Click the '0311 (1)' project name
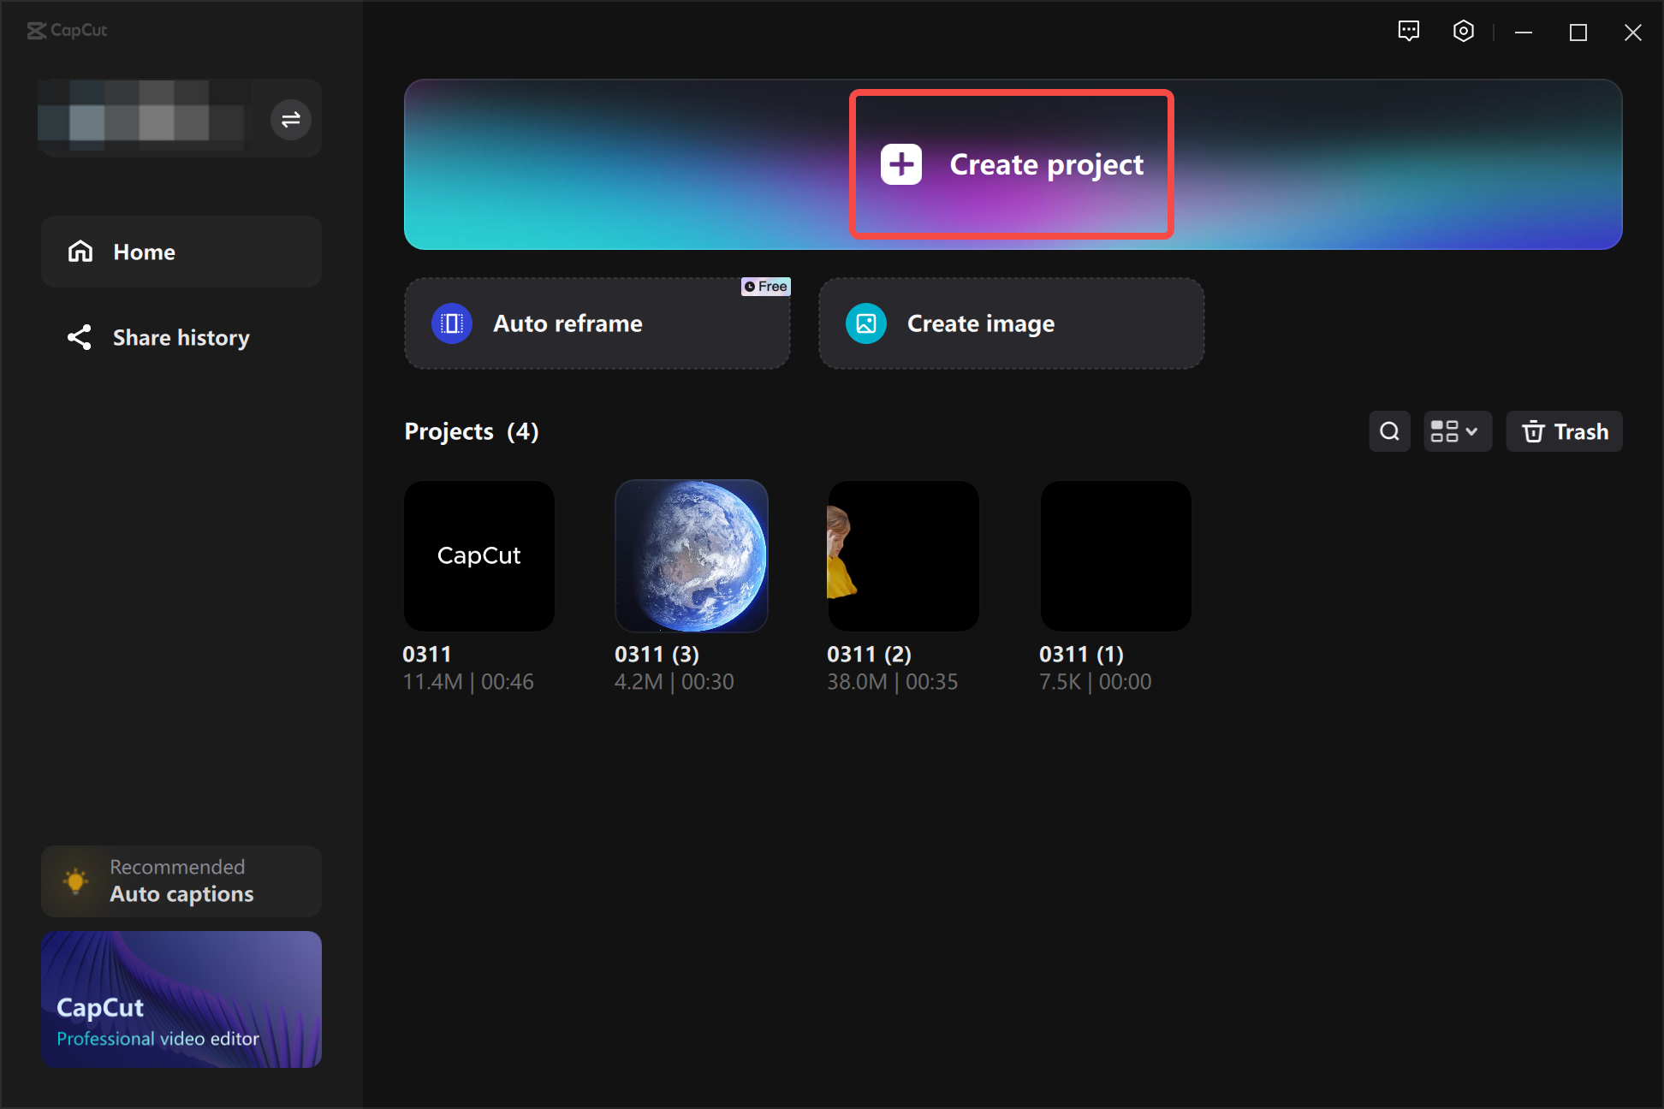This screenshot has height=1109, width=1664. pos(1081,655)
